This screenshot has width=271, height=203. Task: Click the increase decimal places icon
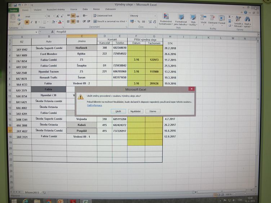point(150,22)
